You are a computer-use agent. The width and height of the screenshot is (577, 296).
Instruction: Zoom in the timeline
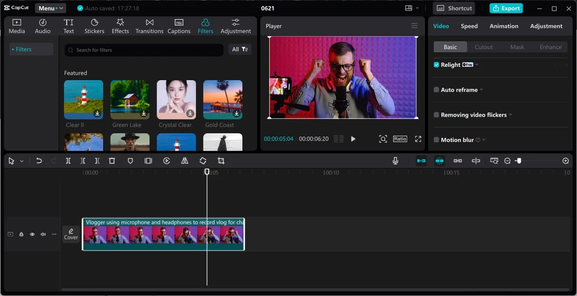[566, 161]
